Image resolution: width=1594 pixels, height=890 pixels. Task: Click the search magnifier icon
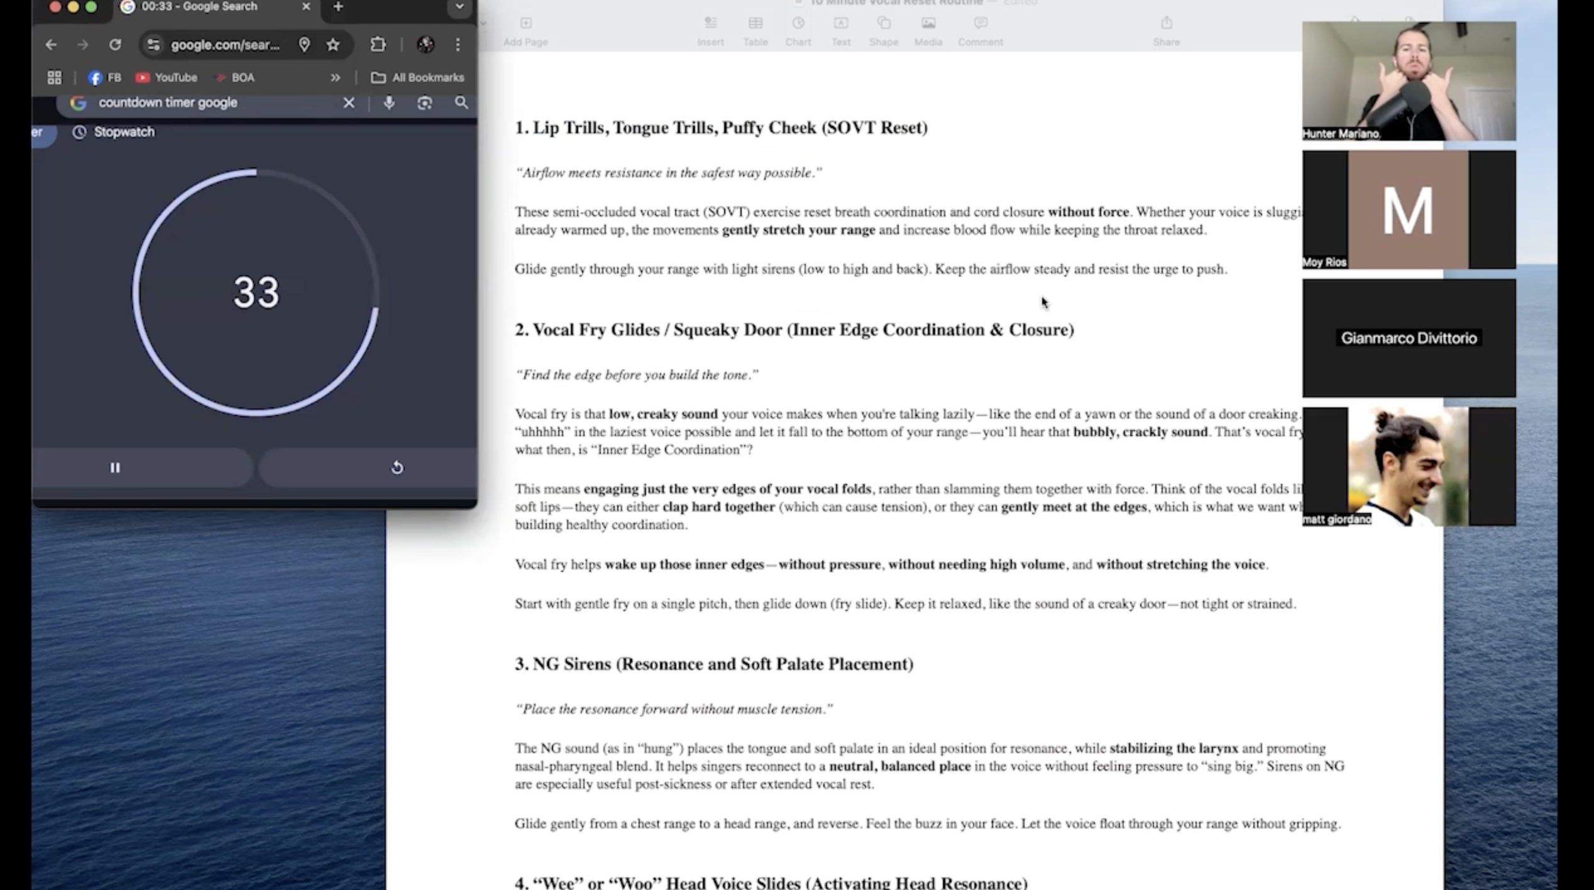461,102
